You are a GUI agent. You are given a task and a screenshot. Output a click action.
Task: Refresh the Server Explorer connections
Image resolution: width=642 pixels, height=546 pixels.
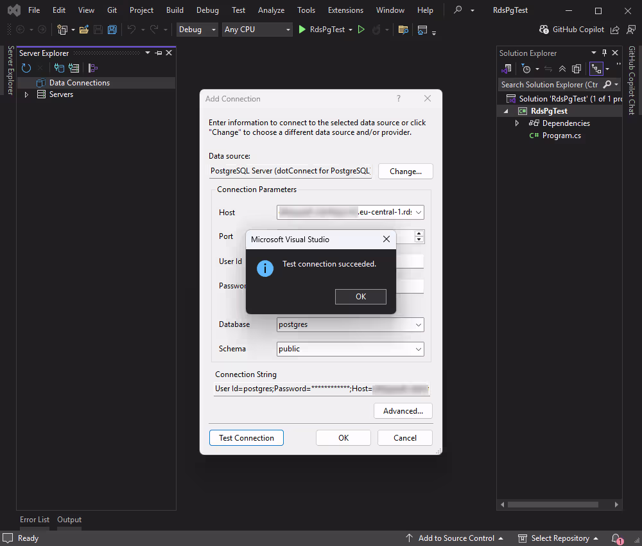coord(26,67)
